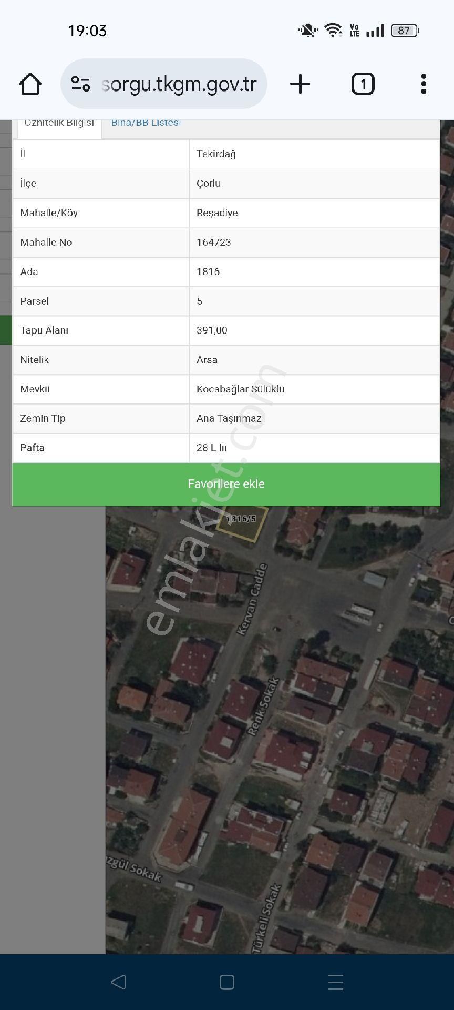
Task: Select the 1816/5 parcel on map
Action: pyautogui.click(x=242, y=522)
